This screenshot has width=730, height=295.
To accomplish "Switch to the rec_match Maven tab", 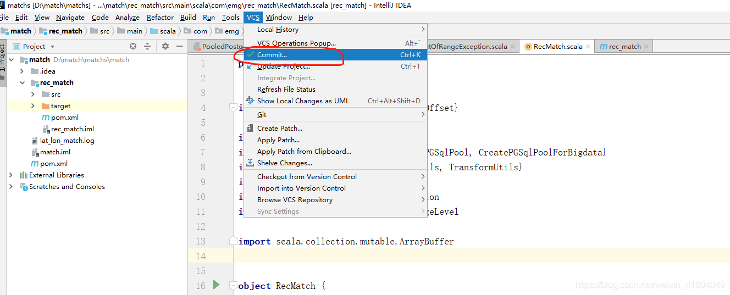I will (624, 47).
